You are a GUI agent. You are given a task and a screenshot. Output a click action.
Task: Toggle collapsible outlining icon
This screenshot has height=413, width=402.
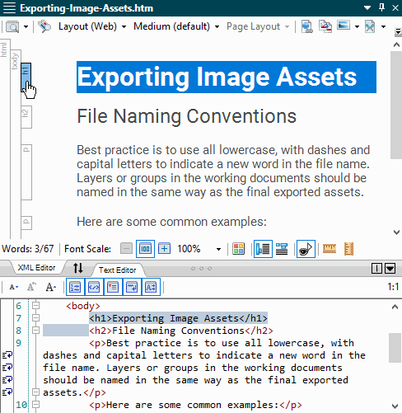(113, 287)
